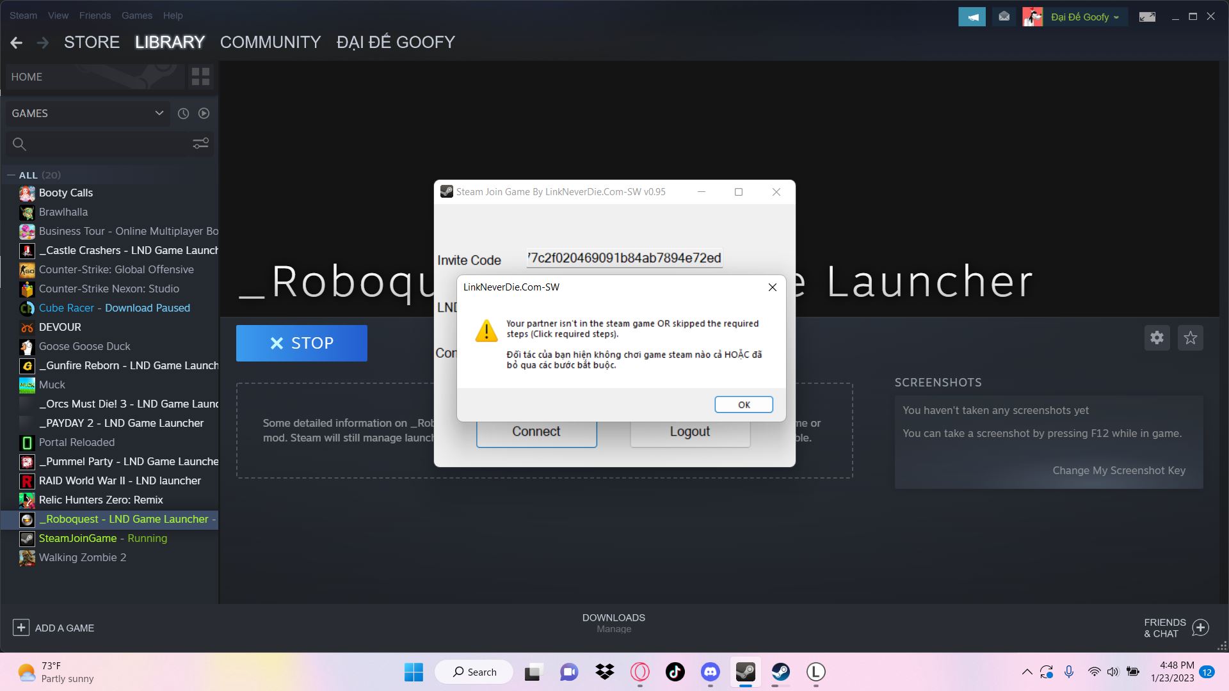This screenshot has height=691, width=1229.
Task: Open Discord from the taskbar
Action: point(710,672)
